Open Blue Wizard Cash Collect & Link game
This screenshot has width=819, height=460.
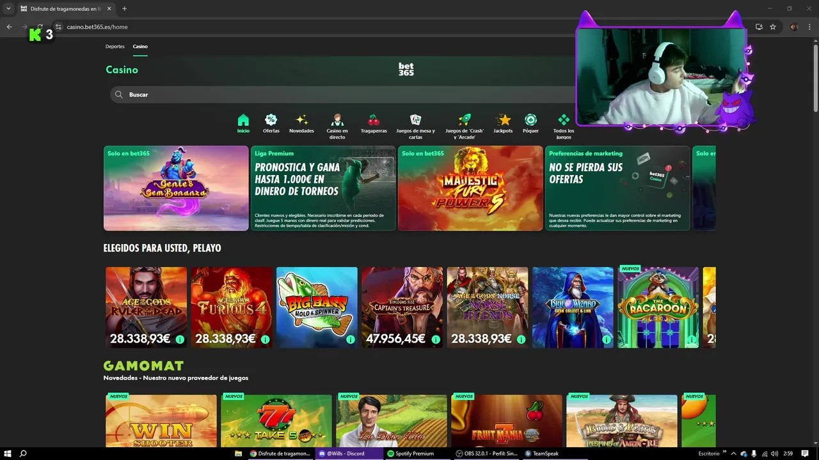(573, 307)
